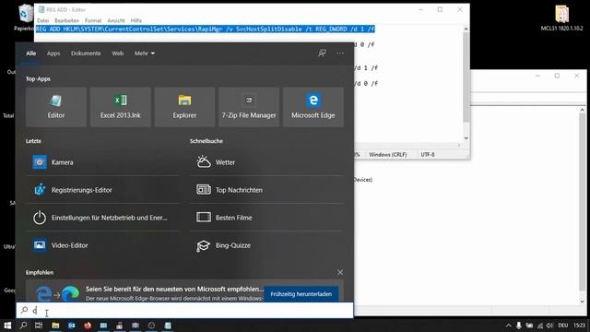The height and width of the screenshot is (332, 590).
Task: Click network icon in system tray
Action: tap(540, 326)
